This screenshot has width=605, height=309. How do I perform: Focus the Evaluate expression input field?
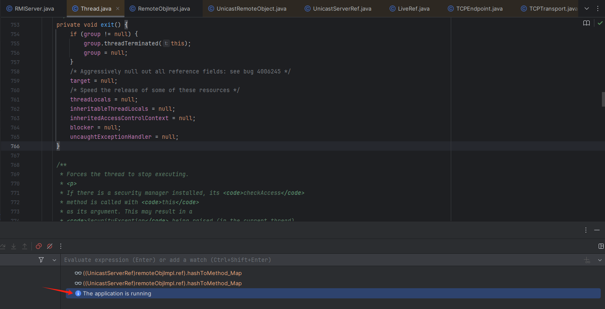coord(321,260)
